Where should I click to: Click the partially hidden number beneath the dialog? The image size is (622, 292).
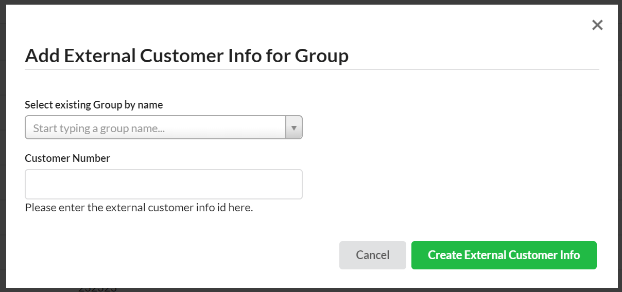(97, 289)
